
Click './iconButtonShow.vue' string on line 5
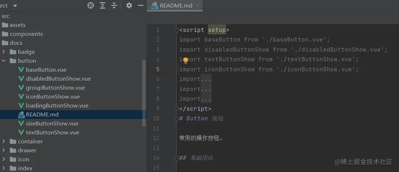tap(316, 70)
